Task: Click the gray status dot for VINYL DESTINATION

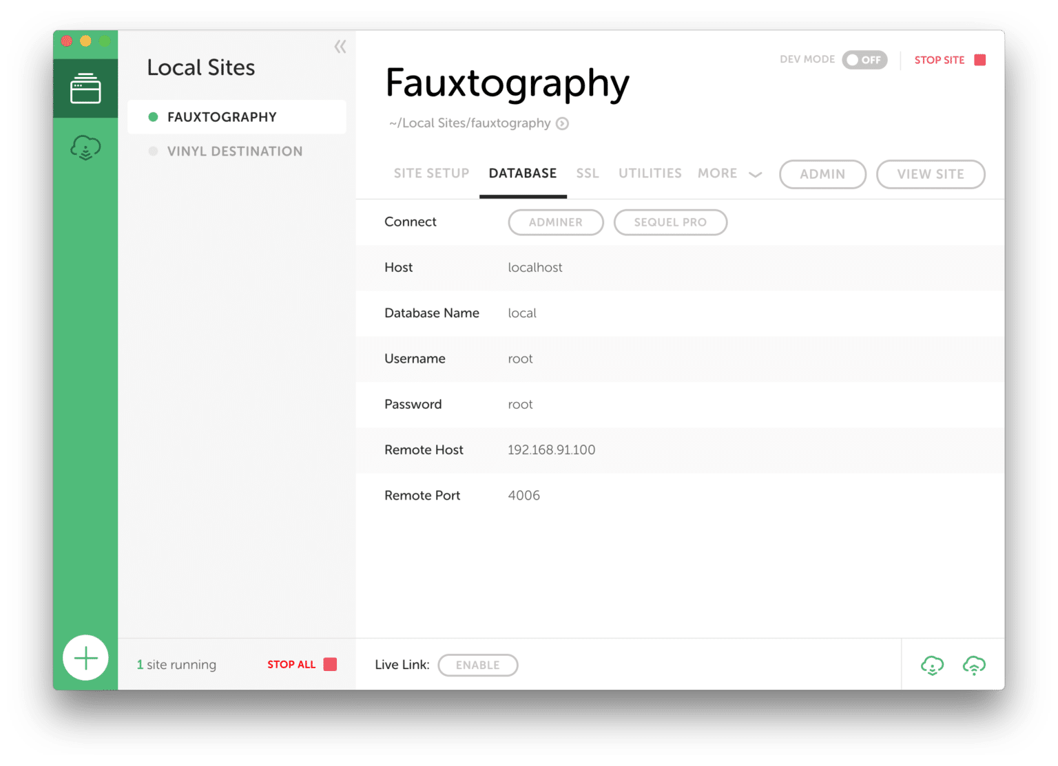Action: tap(152, 151)
